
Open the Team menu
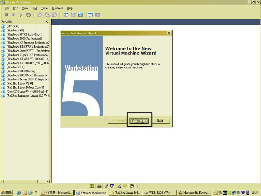tap(44, 8)
